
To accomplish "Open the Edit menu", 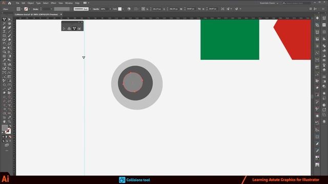I will 23,3.
